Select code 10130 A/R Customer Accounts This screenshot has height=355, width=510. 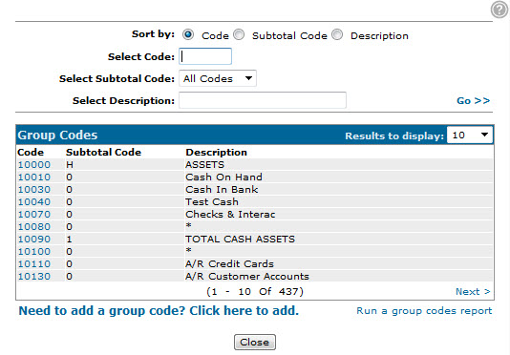click(34, 277)
